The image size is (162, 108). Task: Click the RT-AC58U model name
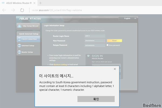(35, 19)
